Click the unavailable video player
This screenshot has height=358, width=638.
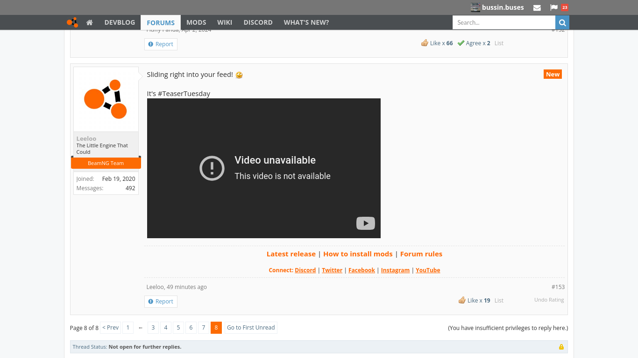[264, 168]
